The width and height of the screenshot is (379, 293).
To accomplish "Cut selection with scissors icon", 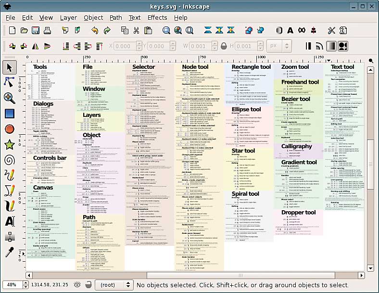I will pos(136,30).
